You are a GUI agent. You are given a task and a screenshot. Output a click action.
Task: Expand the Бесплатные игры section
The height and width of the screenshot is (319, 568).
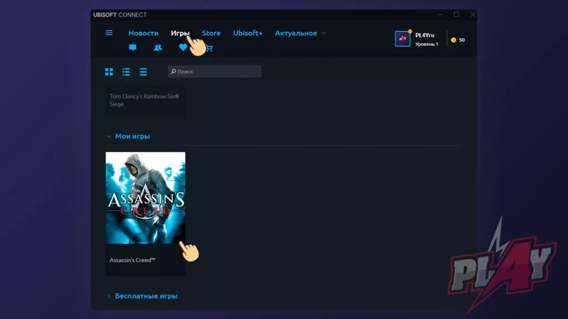[109, 296]
